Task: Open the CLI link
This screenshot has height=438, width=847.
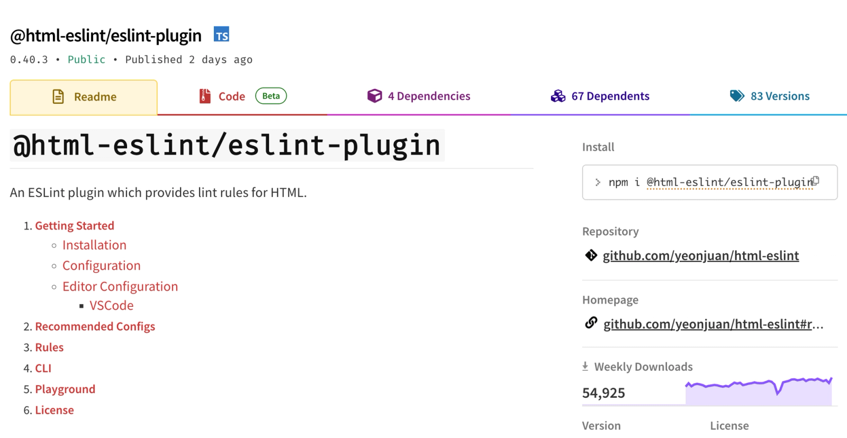Action: (43, 368)
